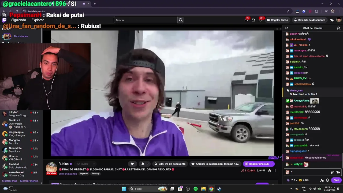This screenshot has width=343, height=193.
Task: Click chat username danic_uwu
Action: click(x=297, y=91)
